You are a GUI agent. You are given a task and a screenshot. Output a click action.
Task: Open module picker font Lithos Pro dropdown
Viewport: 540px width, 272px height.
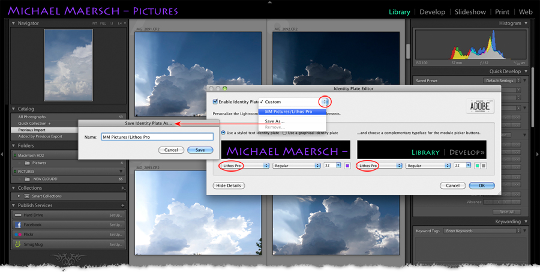tap(380, 166)
